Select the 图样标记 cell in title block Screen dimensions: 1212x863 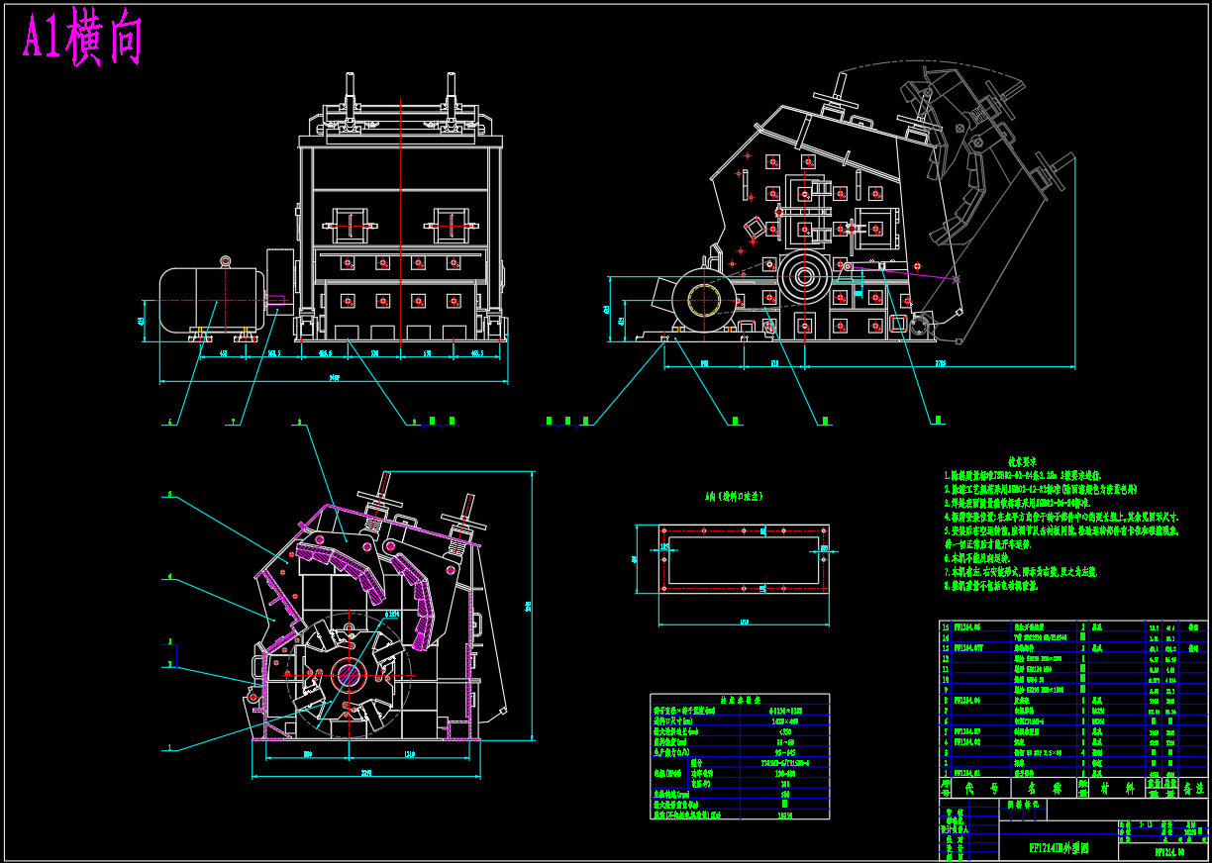pos(1024,805)
